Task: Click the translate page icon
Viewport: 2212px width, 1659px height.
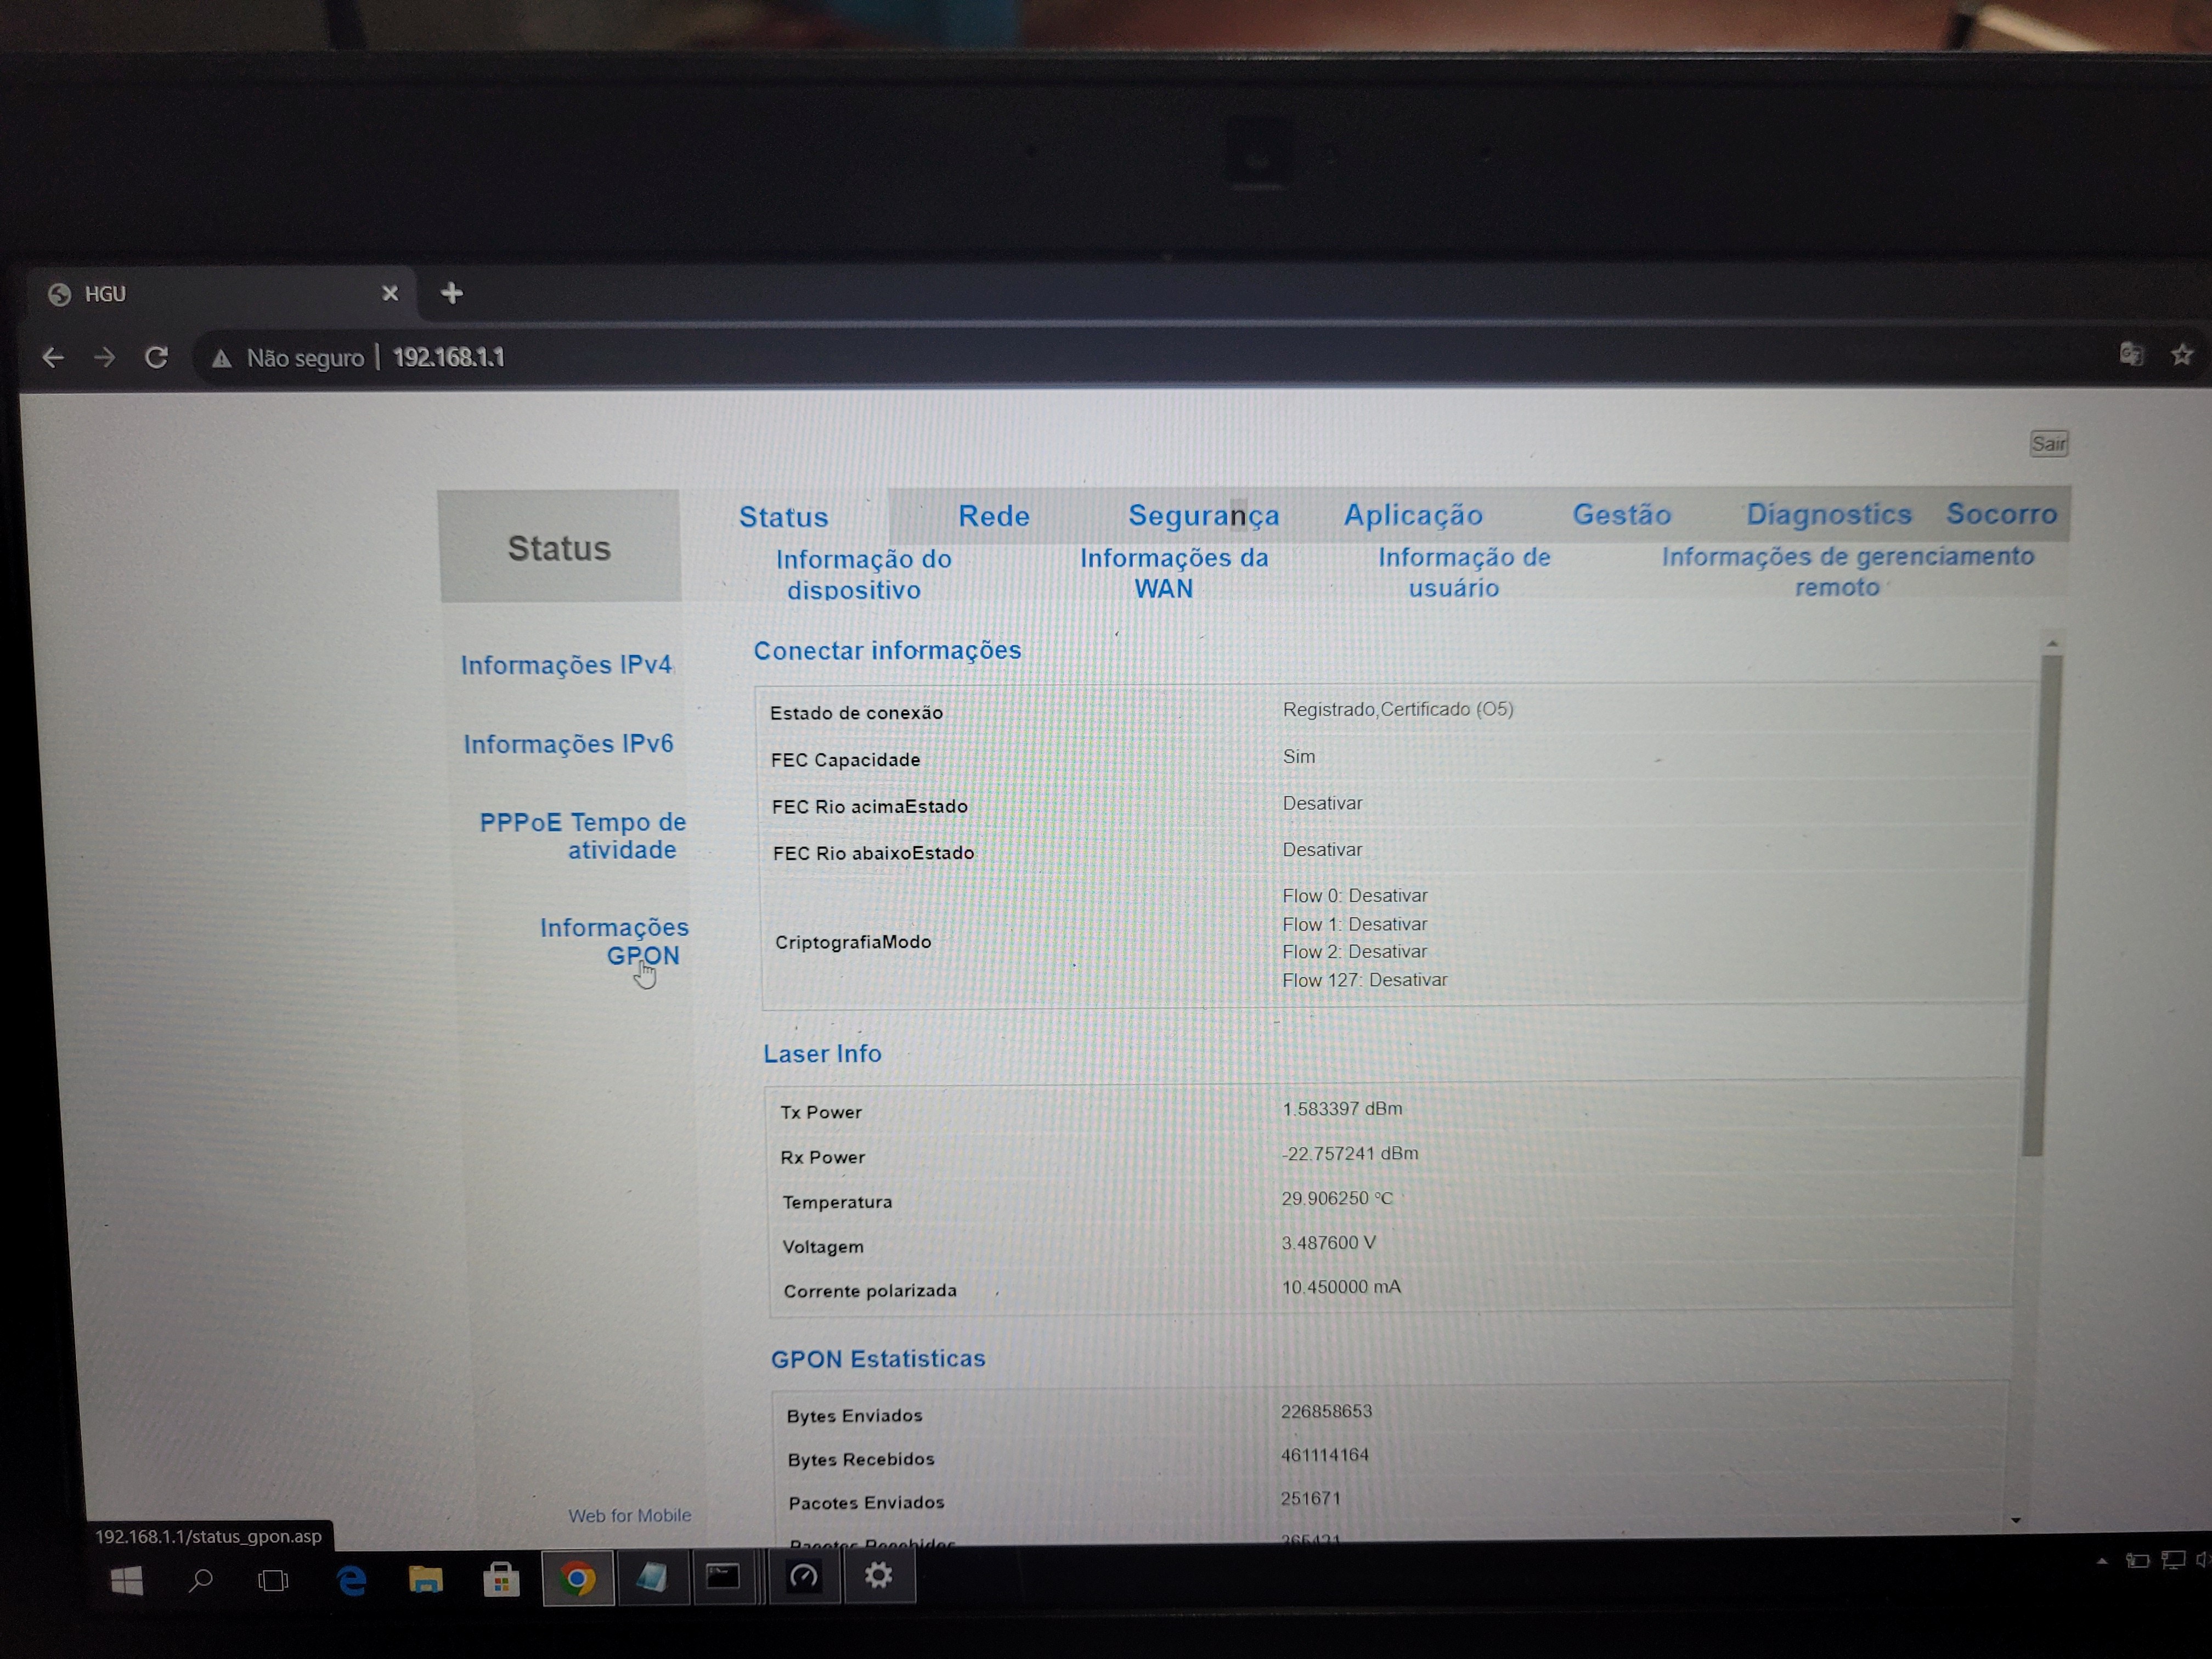Action: [x=2131, y=354]
